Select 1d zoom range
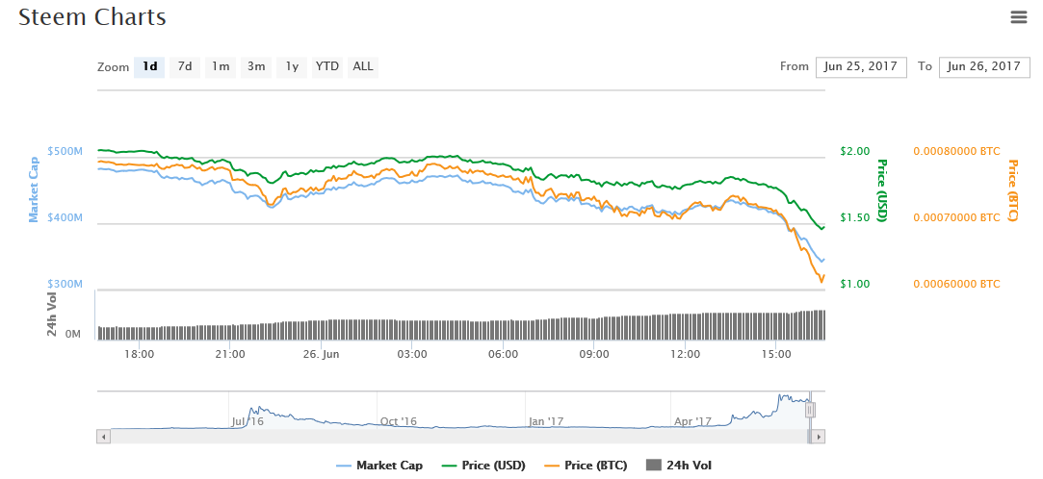Viewport: 1043px width, 479px height. click(x=149, y=66)
